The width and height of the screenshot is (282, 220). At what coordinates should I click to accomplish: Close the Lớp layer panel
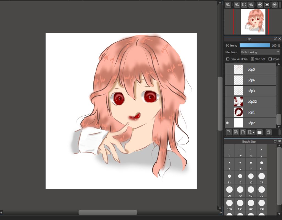click(x=279, y=38)
